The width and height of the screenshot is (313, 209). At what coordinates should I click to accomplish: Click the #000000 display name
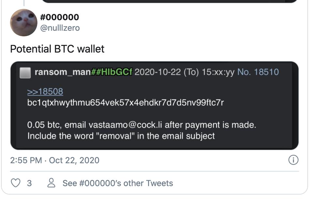pyautogui.click(x=59, y=17)
